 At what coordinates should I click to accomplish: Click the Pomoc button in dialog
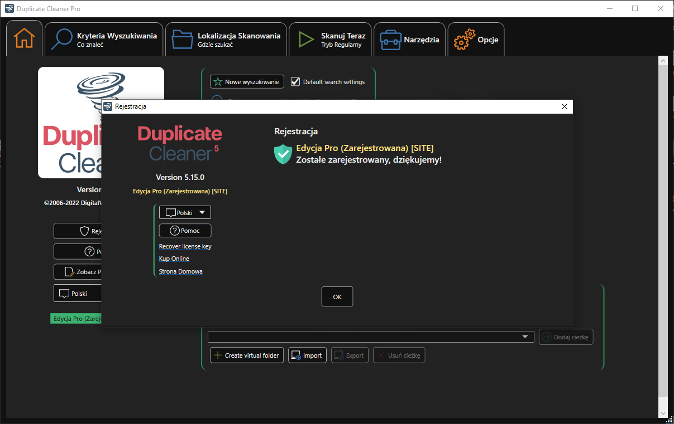(x=185, y=231)
